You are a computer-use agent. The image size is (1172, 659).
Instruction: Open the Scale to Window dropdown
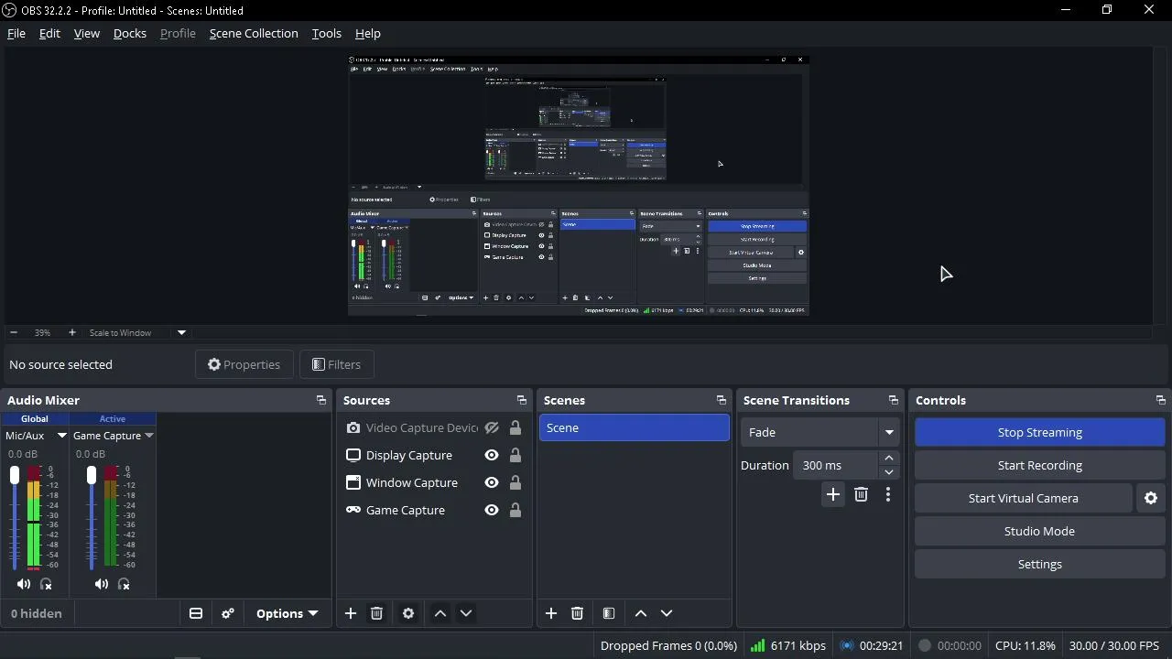[181, 332]
